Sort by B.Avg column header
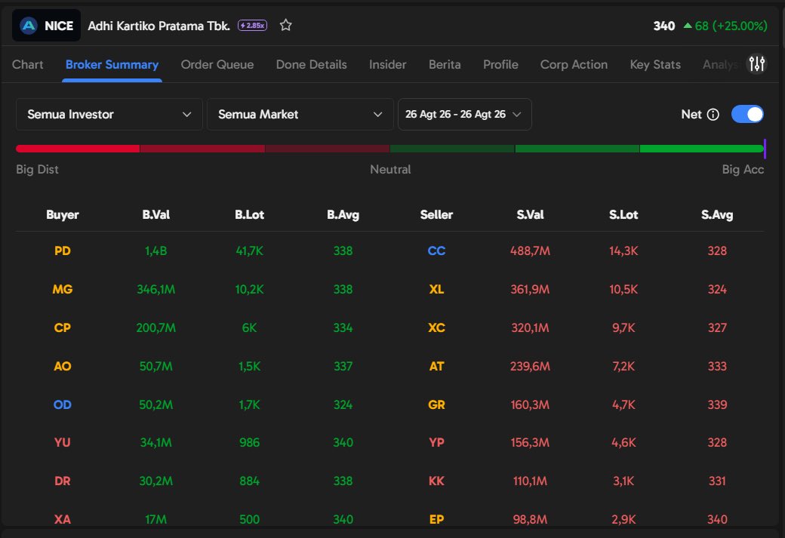785x538 pixels. click(343, 215)
